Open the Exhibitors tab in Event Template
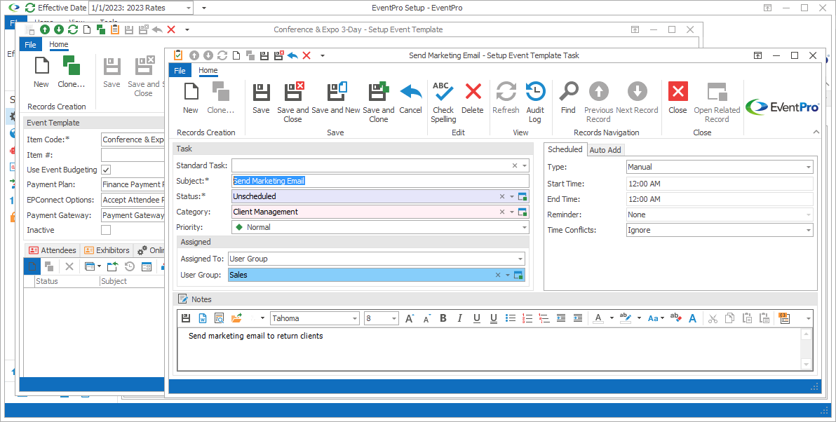 point(107,250)
